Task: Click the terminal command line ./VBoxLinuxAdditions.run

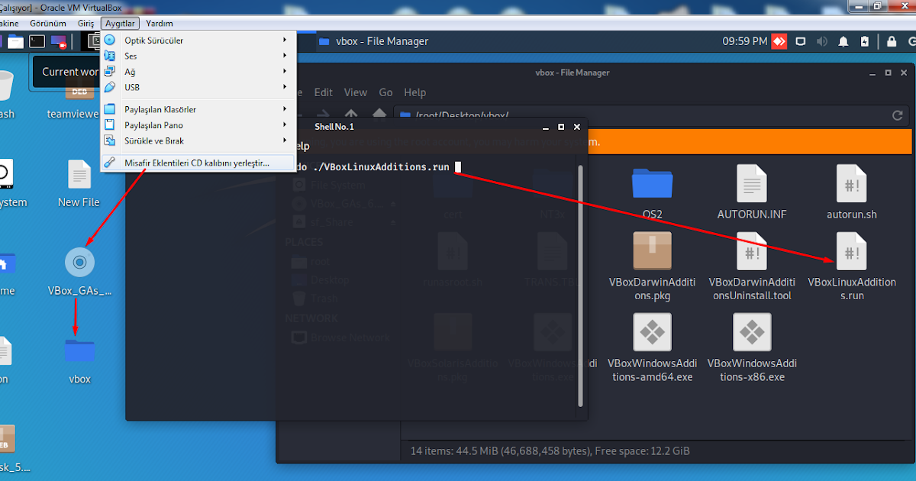Action: coord(382,166)
